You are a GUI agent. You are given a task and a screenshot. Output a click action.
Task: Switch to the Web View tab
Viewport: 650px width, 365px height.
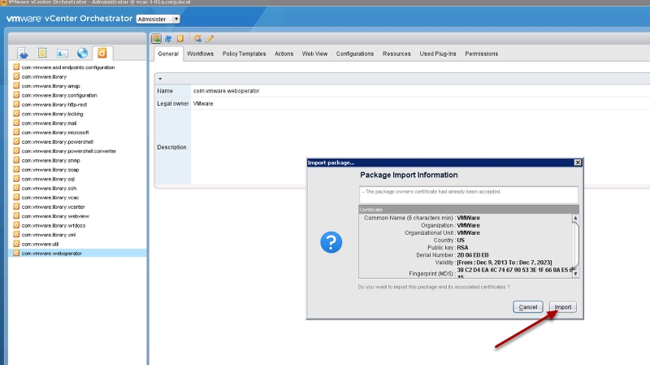[314, 54]
